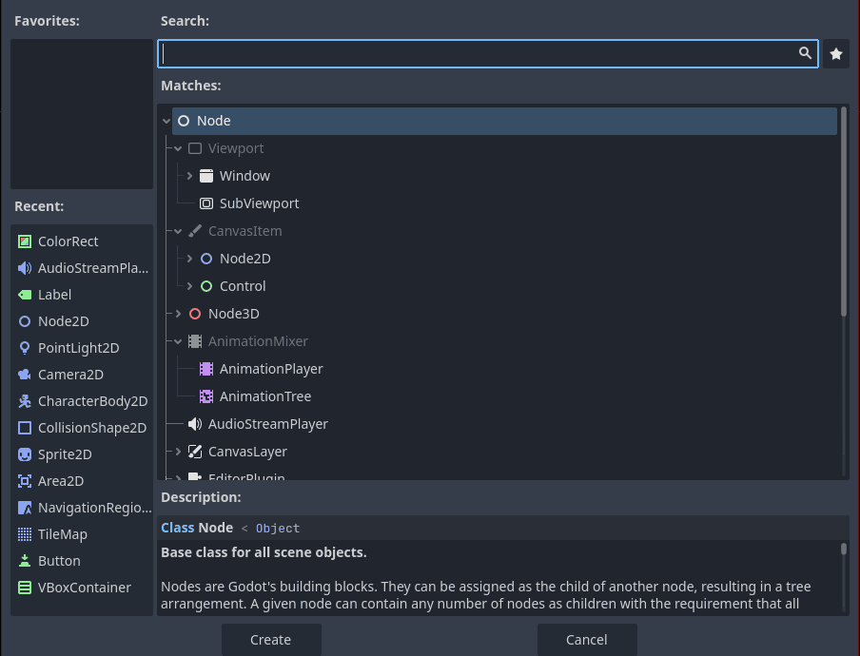This screenshot has width=860, height=656.
Task: Select the Node row in Matches
Action: pyautogui.click(x=504, y=121)
